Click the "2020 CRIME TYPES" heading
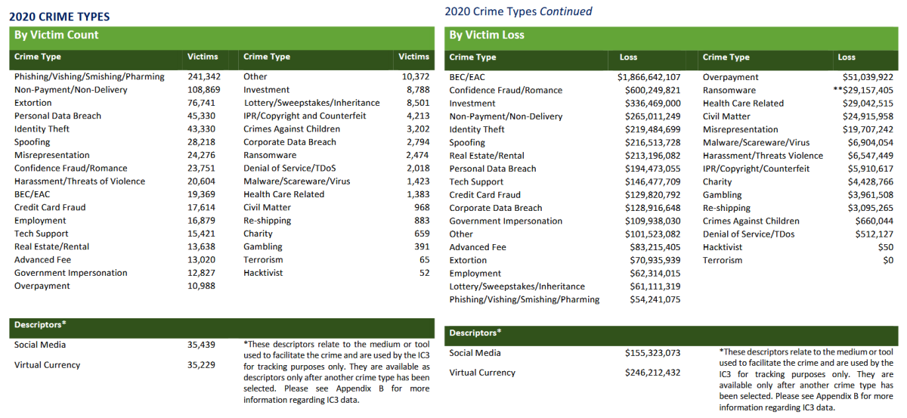The width and height of the screenshot is (907, 418). point(61,16)
